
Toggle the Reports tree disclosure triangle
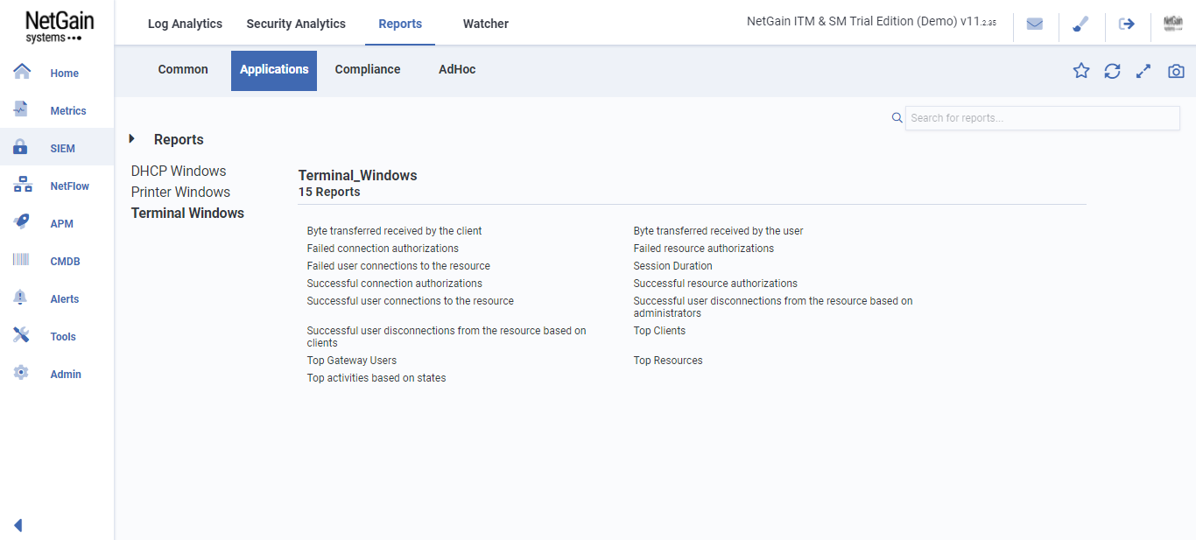point(131,138)
